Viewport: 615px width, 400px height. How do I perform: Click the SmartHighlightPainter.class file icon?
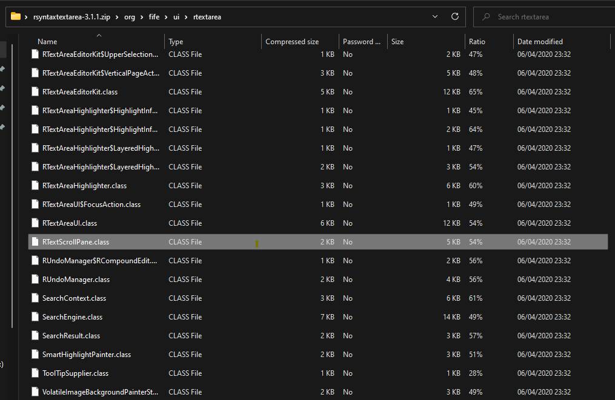pos(35,354)
